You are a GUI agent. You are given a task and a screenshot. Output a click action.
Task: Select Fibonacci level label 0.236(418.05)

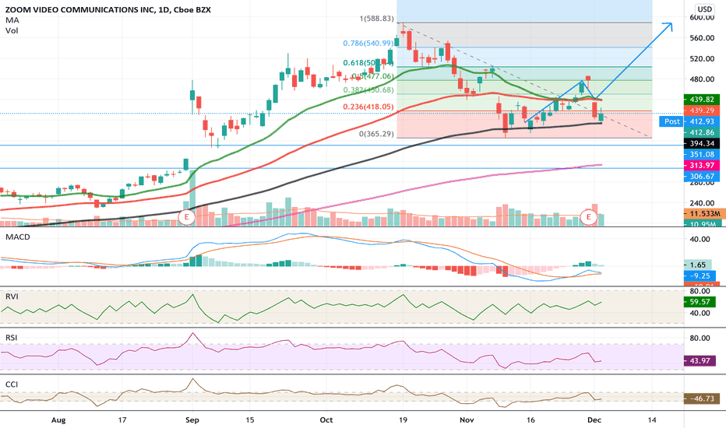(x=368, y=107)
